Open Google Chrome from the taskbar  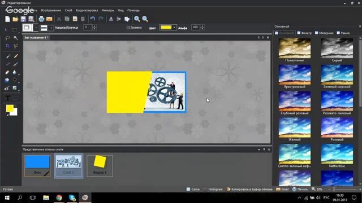(59, 198)
